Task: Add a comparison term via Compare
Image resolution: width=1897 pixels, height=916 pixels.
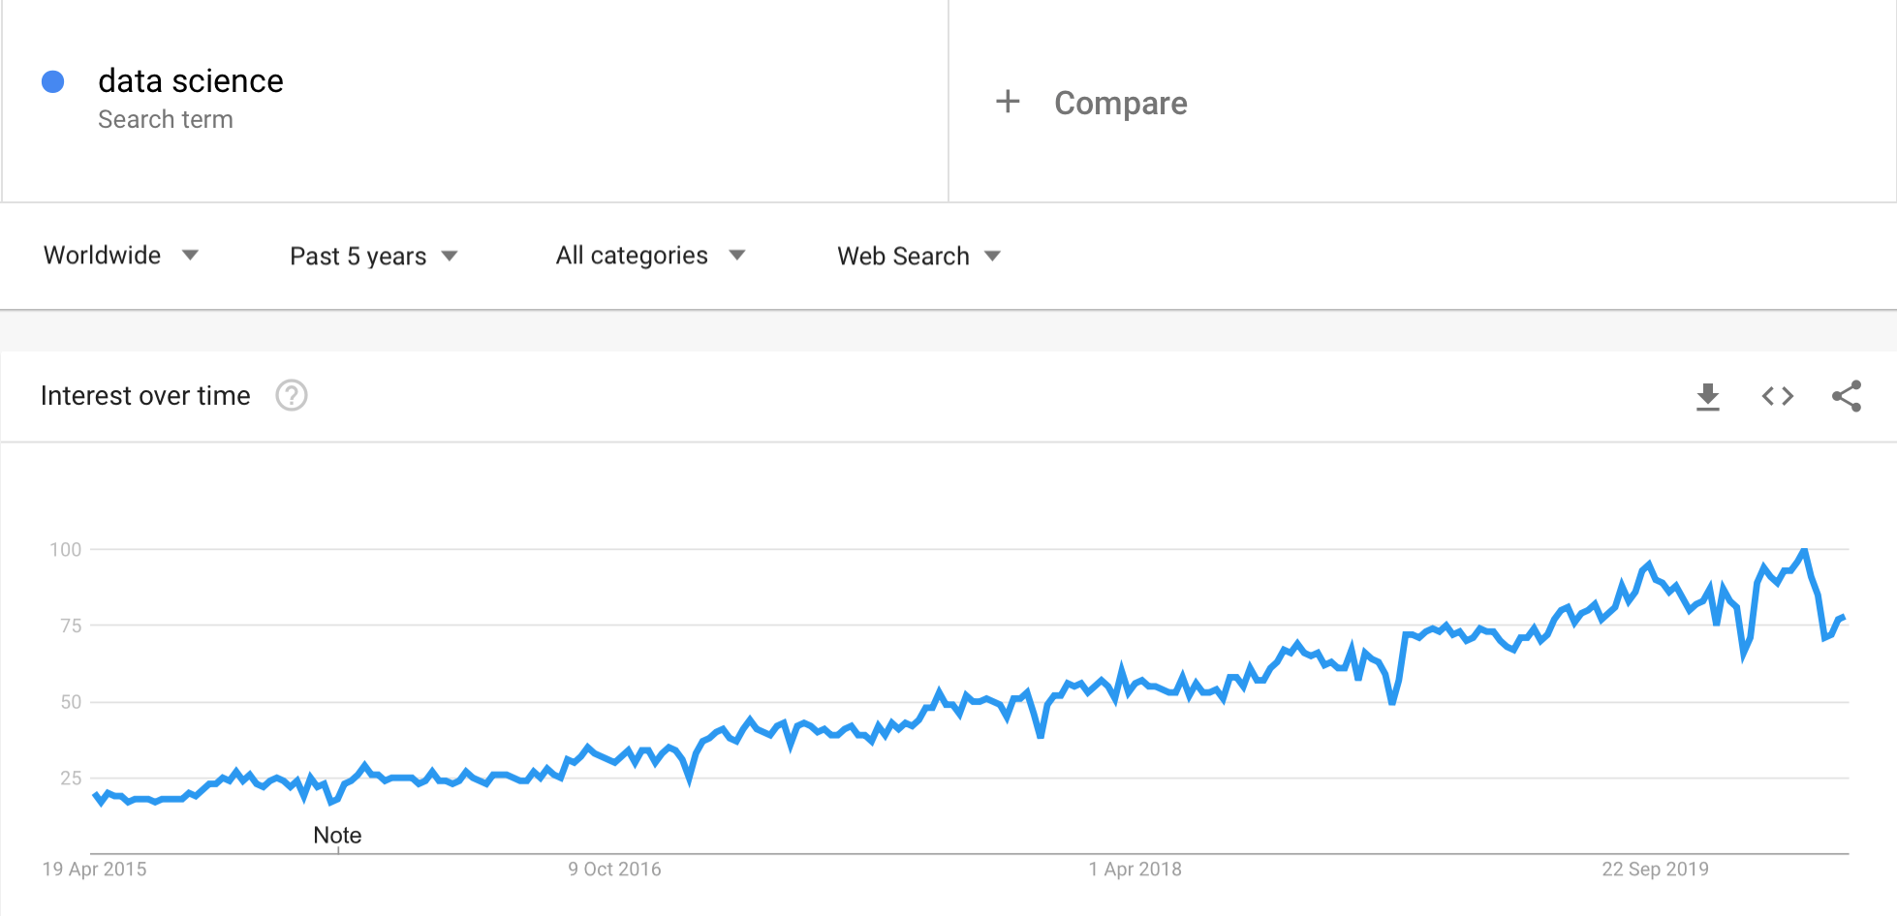Action: pyautogui.click(x=1121, y=103)
